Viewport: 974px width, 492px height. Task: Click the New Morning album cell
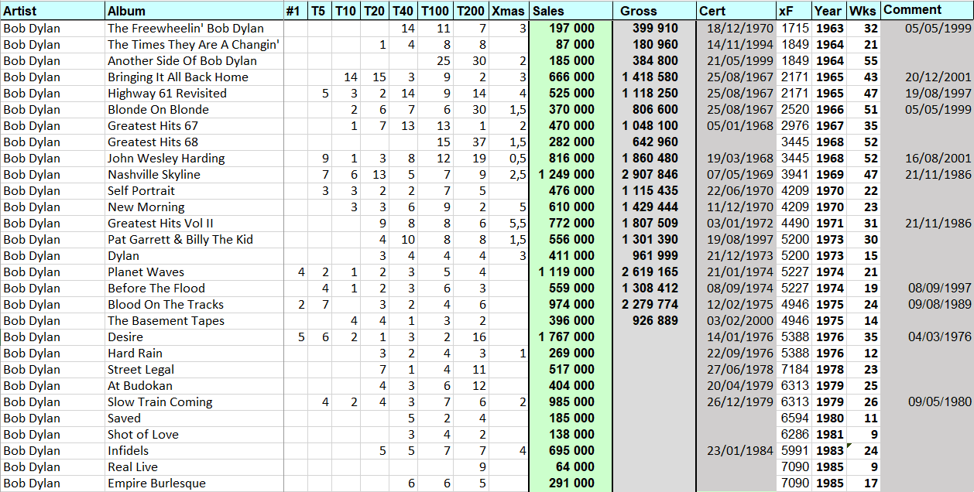pyautogui.click(x=194, y=207)
